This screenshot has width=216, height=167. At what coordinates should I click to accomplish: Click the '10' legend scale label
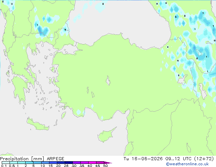[43, 166]
